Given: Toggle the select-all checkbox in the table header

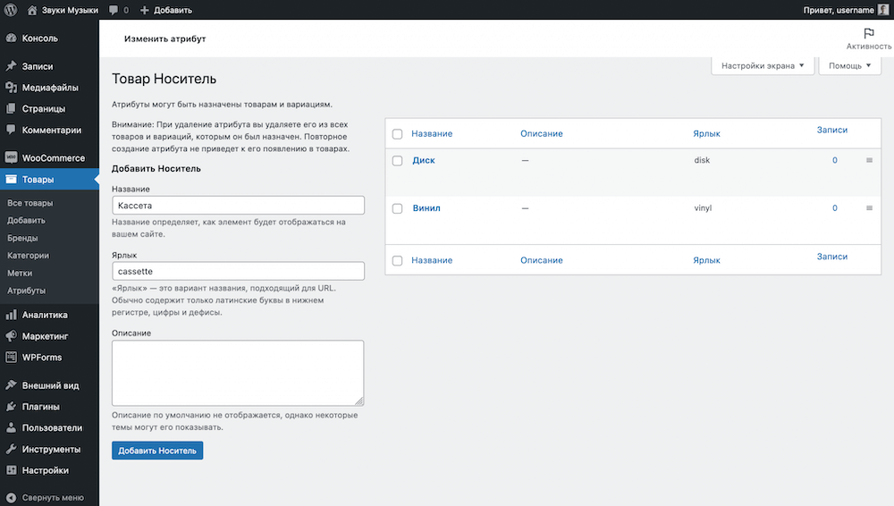Looking at the screenshot, I should 398,134.
